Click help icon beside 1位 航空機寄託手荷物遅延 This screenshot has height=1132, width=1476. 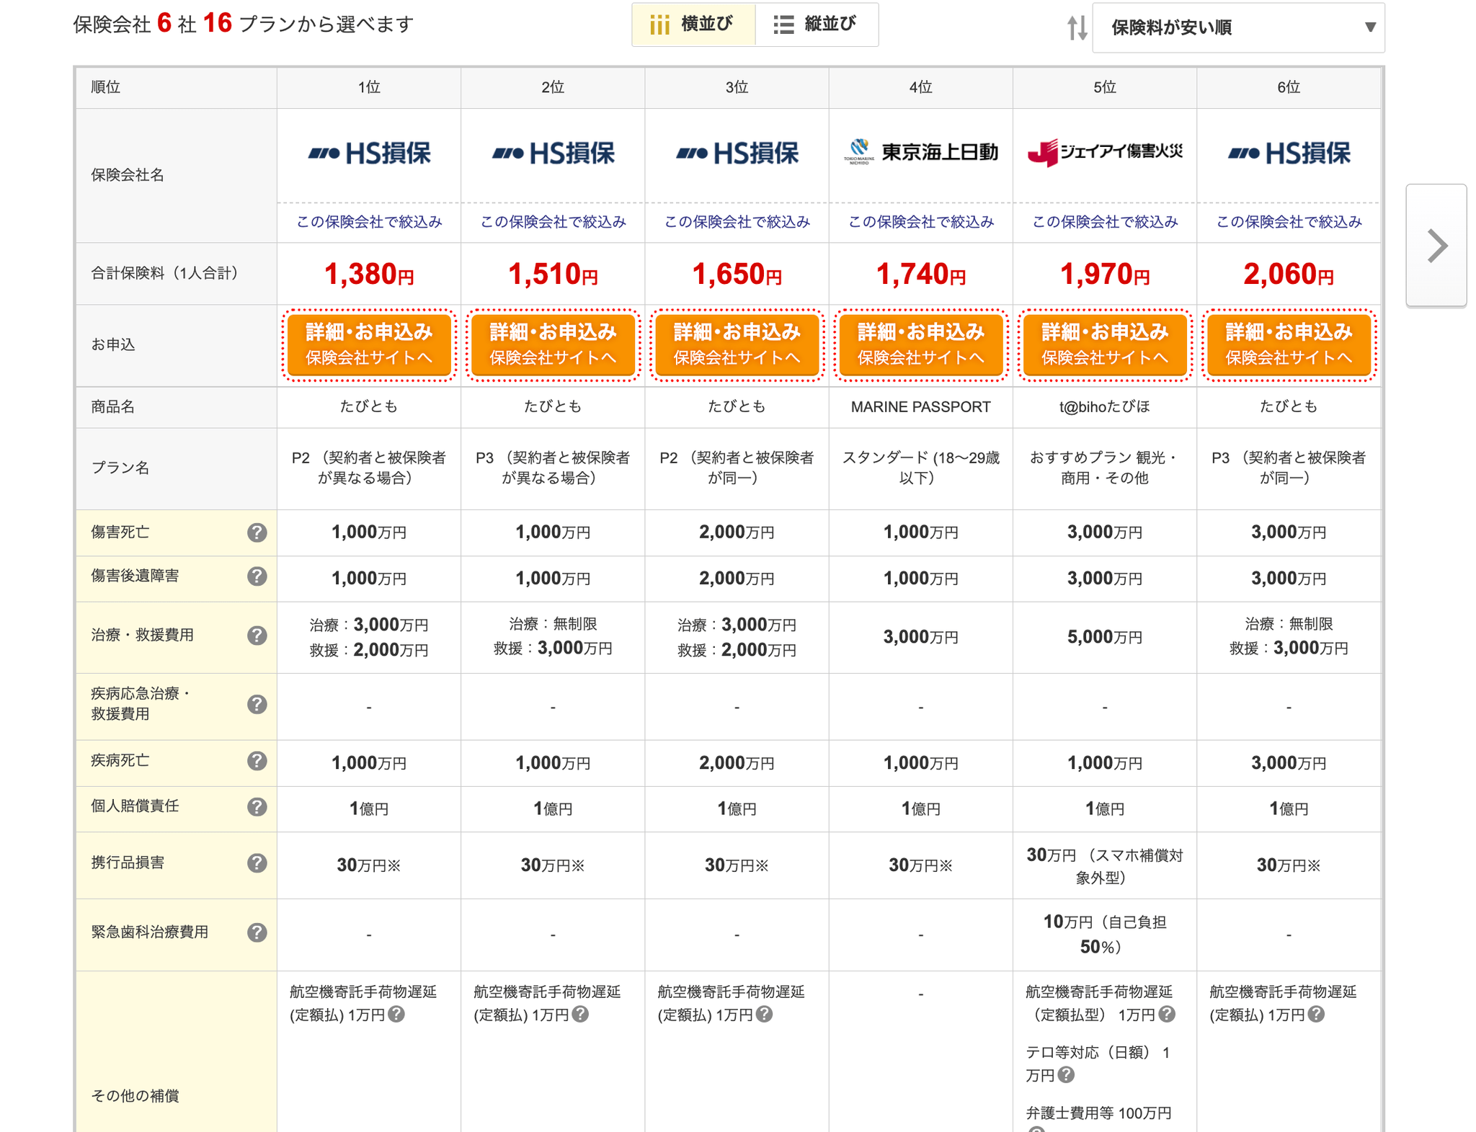point(396,1015)
